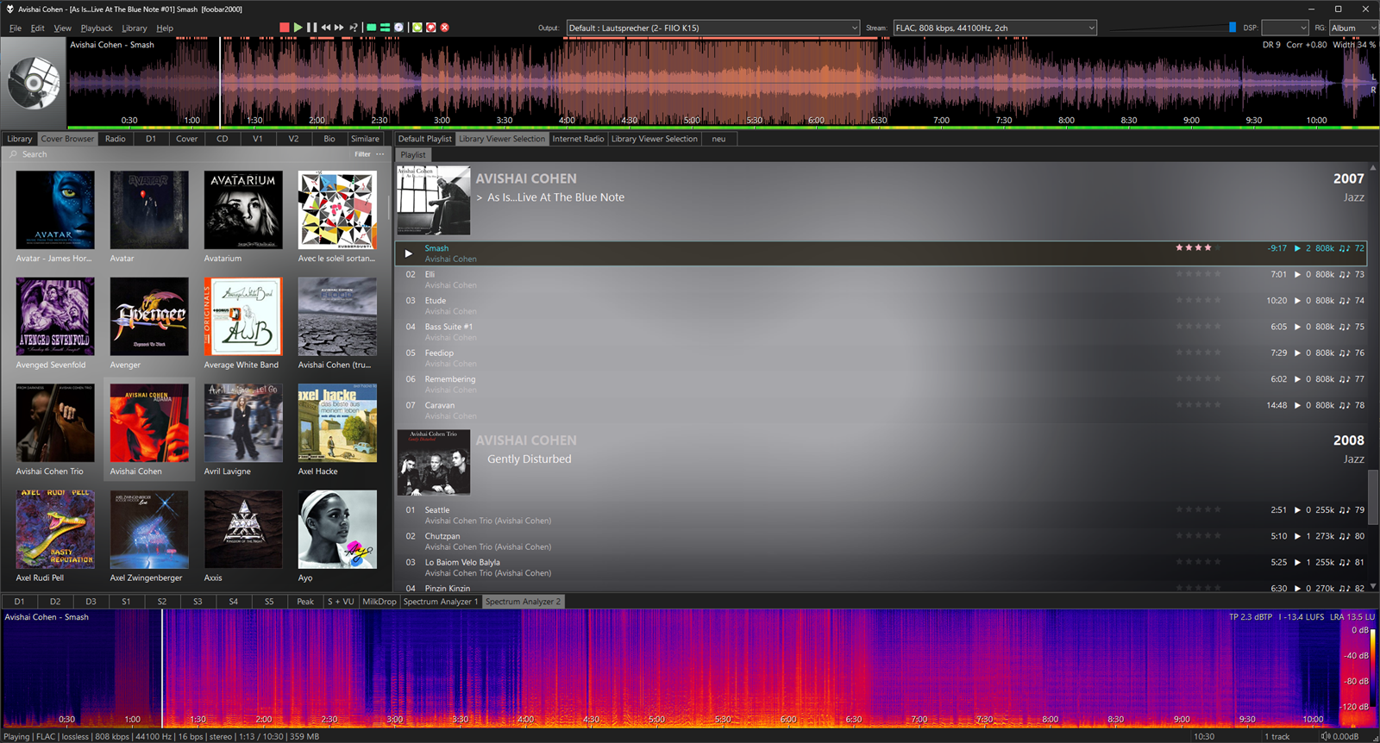Open the DSP preset dropdown

click(x=1285, y=28)
